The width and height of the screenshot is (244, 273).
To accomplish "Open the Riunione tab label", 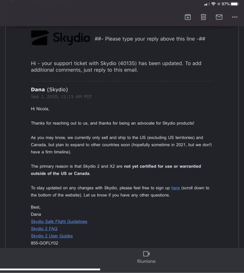I will point(146,261).
